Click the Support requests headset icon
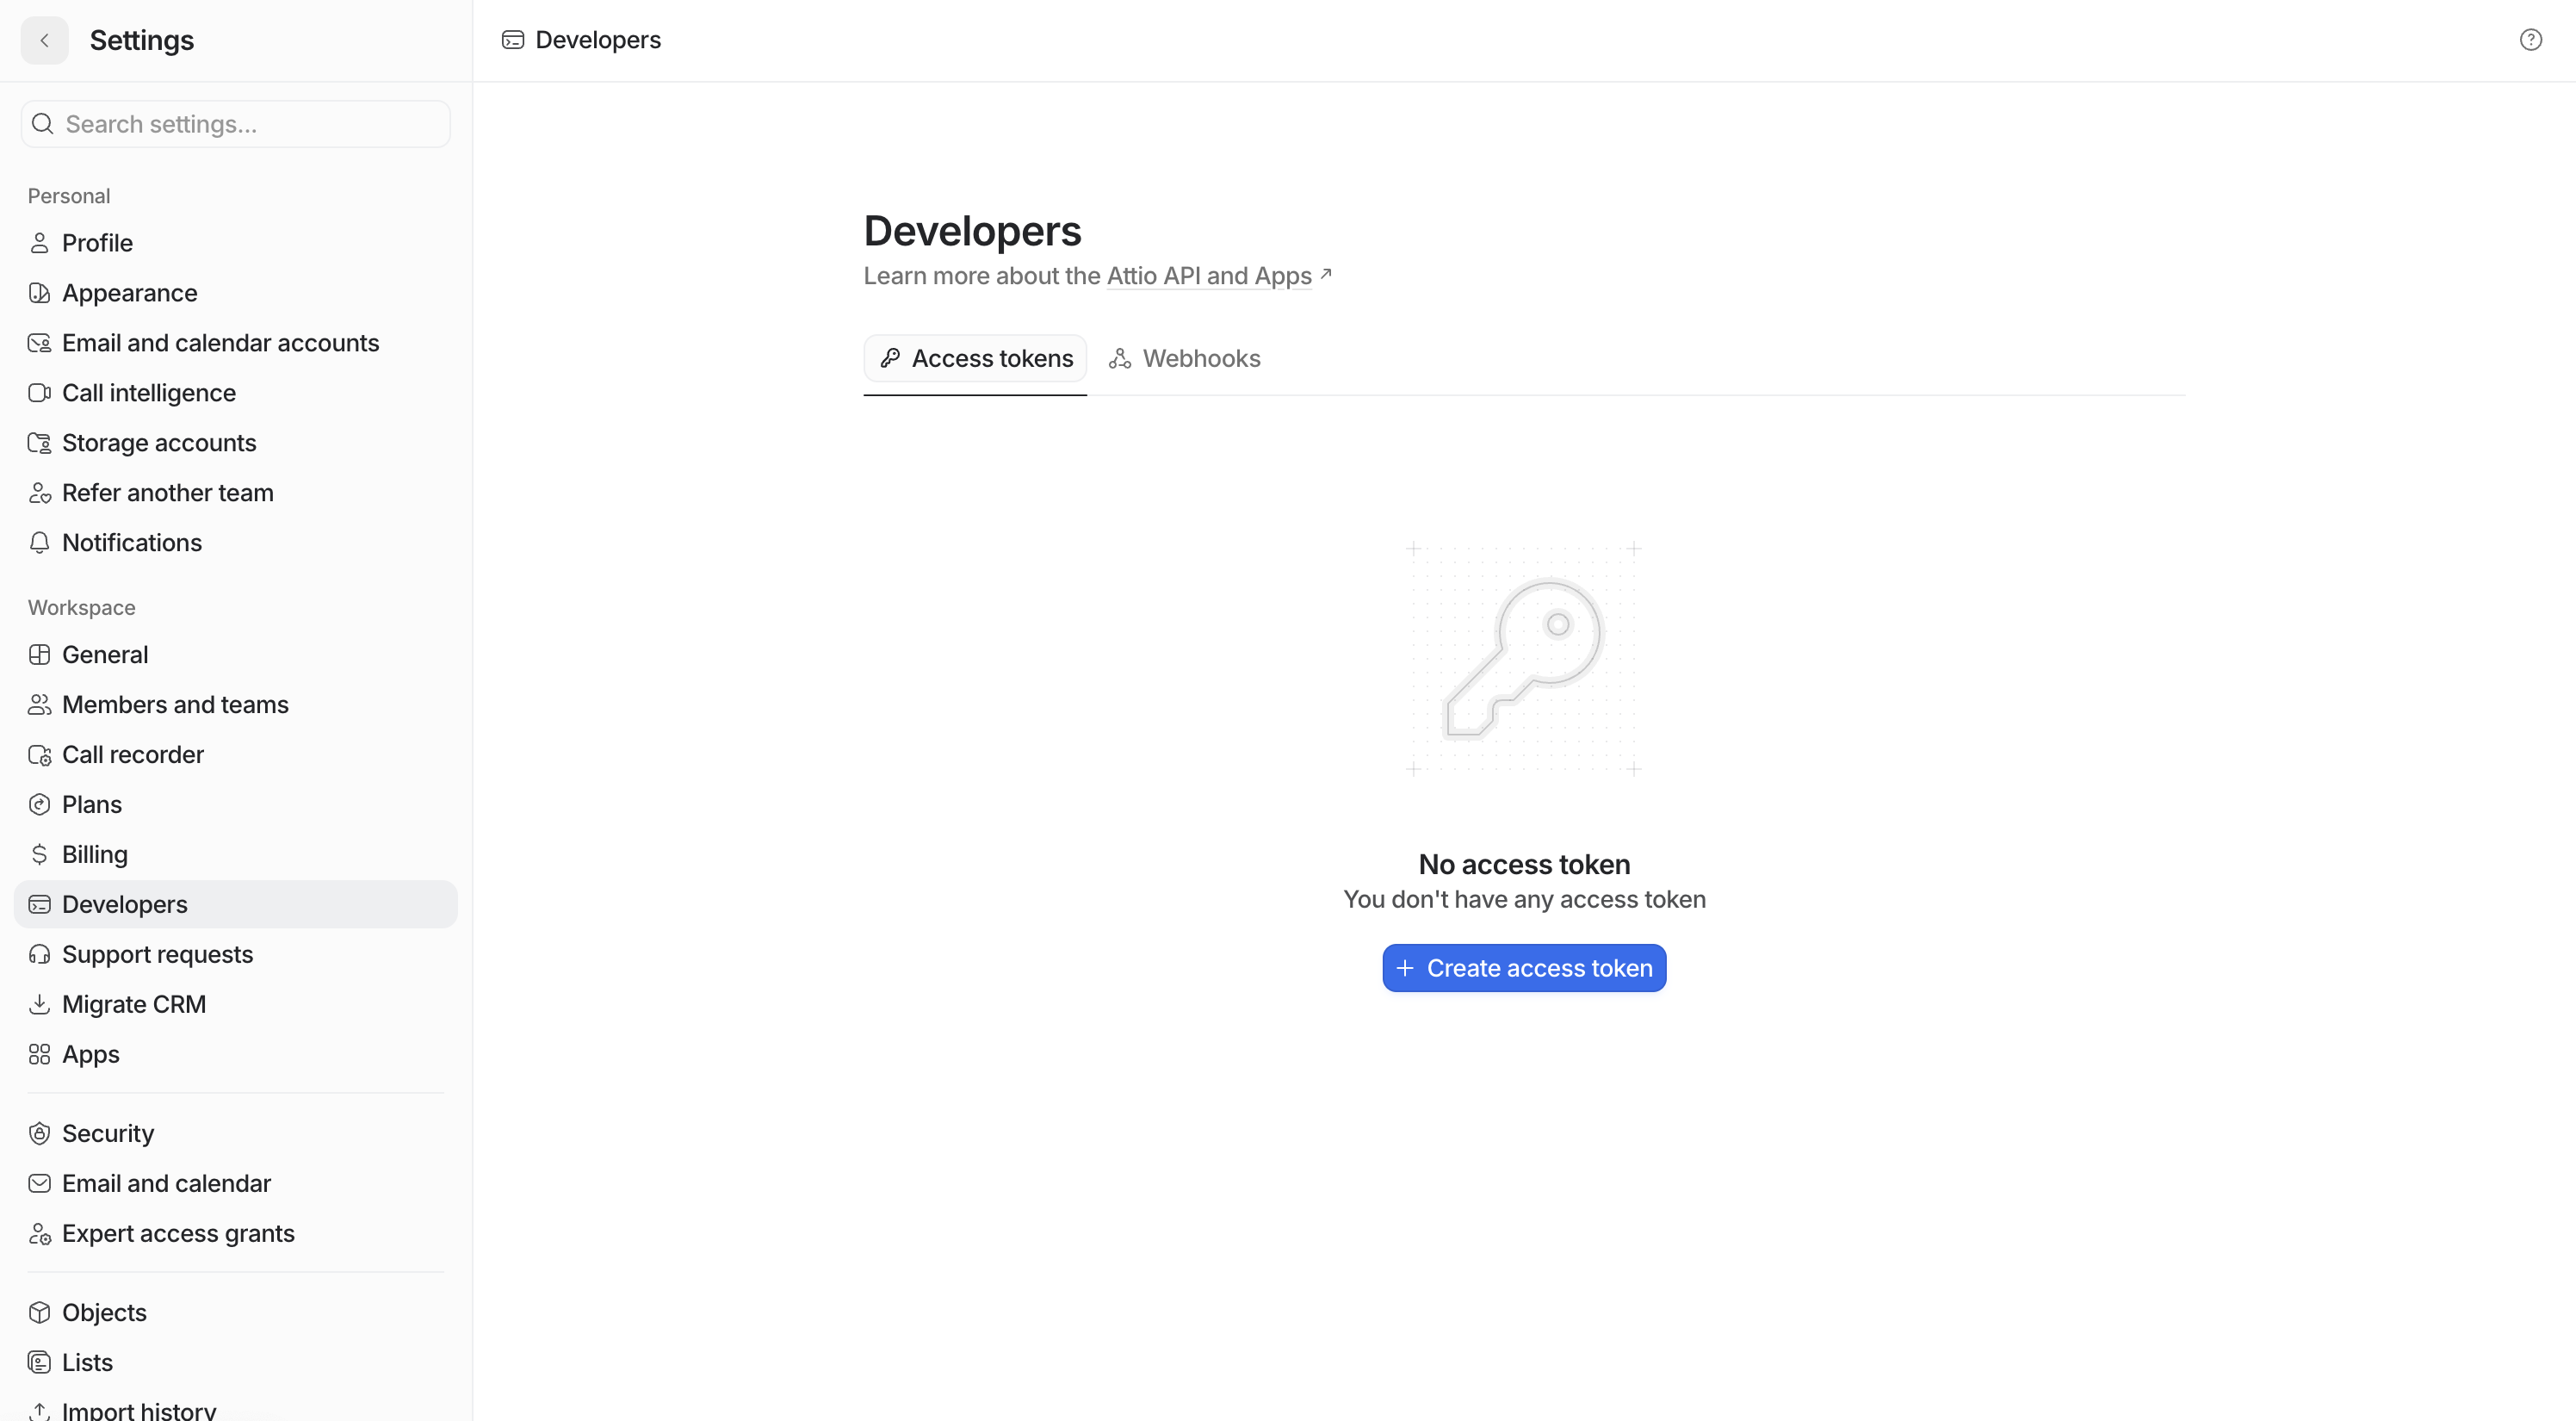 (x=39, y=954)
